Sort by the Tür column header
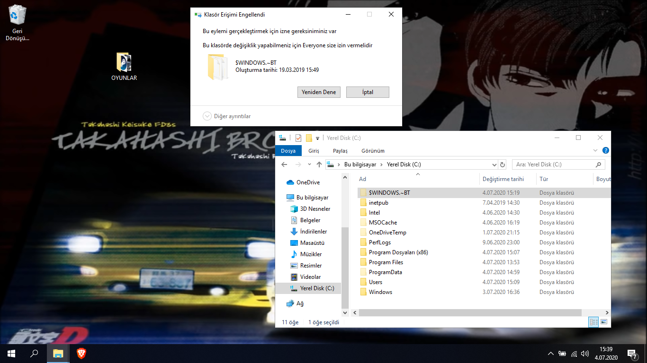Viewport: 647px width, 363px height. [565, 179]
